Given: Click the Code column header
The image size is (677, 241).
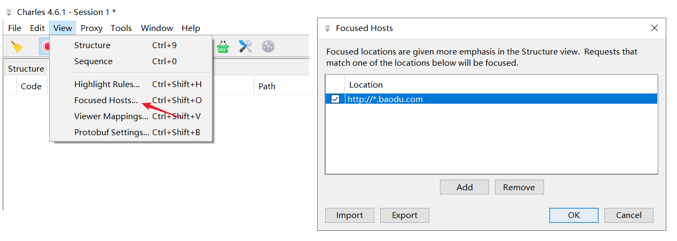Looking at the screenshot, I should pyautogui.click(x=32, y=86).
